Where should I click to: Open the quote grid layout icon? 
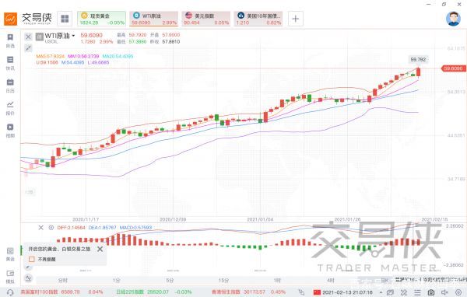coord(65,19)
